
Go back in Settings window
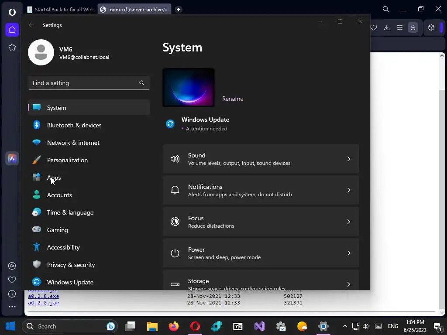(x=31, y=25)
